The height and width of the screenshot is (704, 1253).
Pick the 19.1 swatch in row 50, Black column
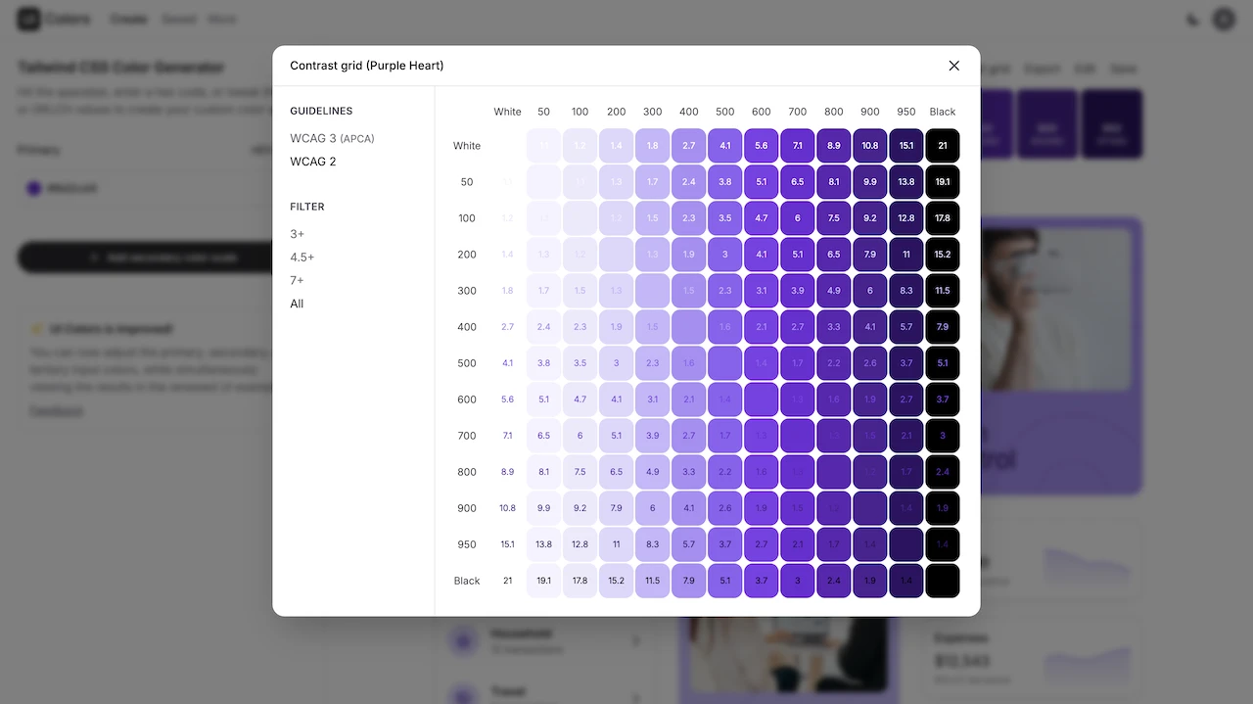(943, 182)
